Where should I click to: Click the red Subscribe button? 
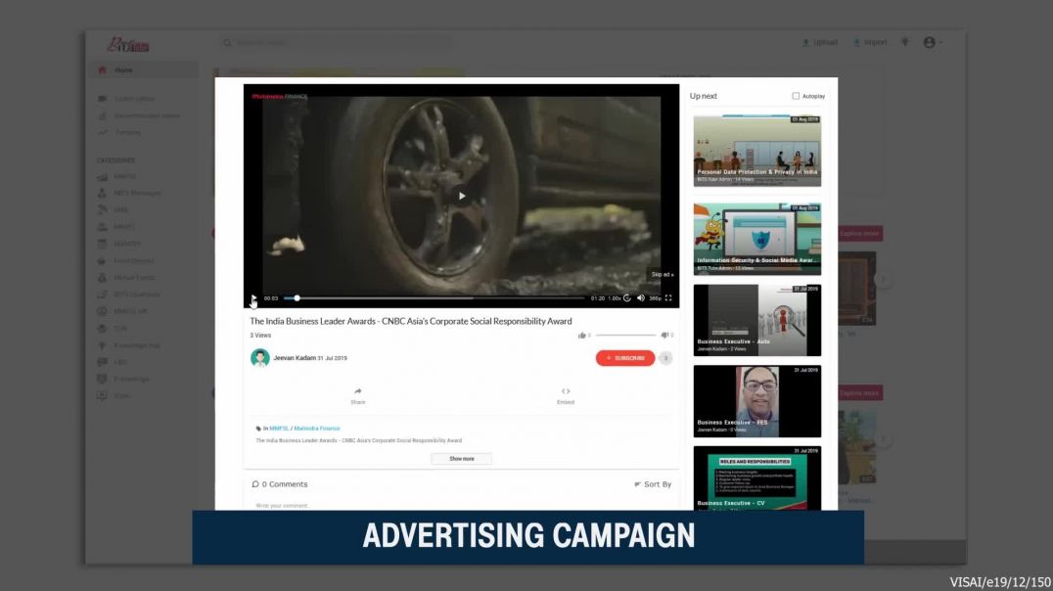tap(624, 358)
